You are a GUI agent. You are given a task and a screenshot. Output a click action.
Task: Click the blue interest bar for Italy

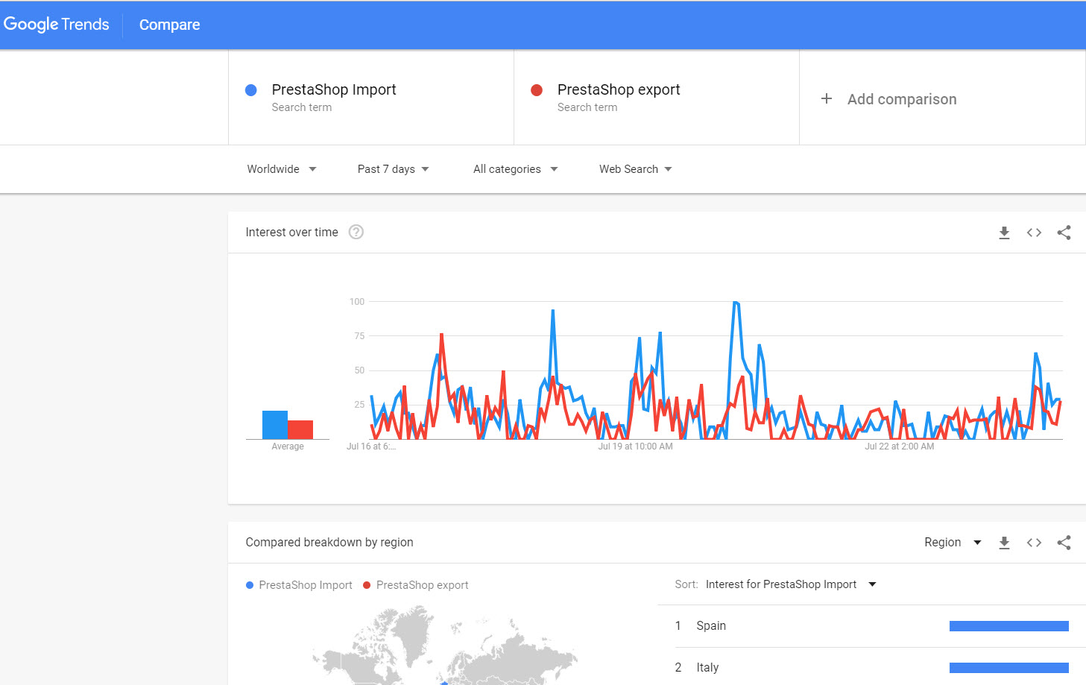coord(1008,668)
